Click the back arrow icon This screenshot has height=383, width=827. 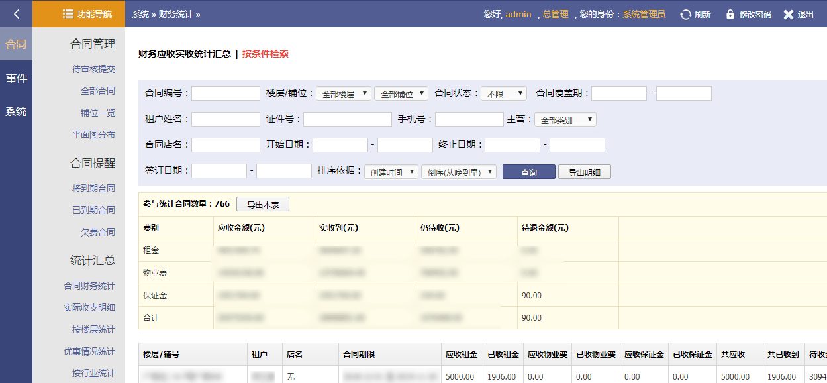coord(16,13)
